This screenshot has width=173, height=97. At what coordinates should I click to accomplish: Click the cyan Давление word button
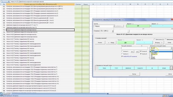pos(128,68)
